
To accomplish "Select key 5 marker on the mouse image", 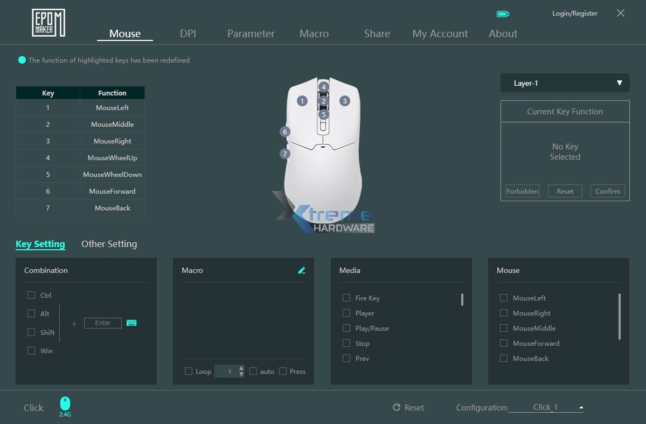I will tap(324, 114).
